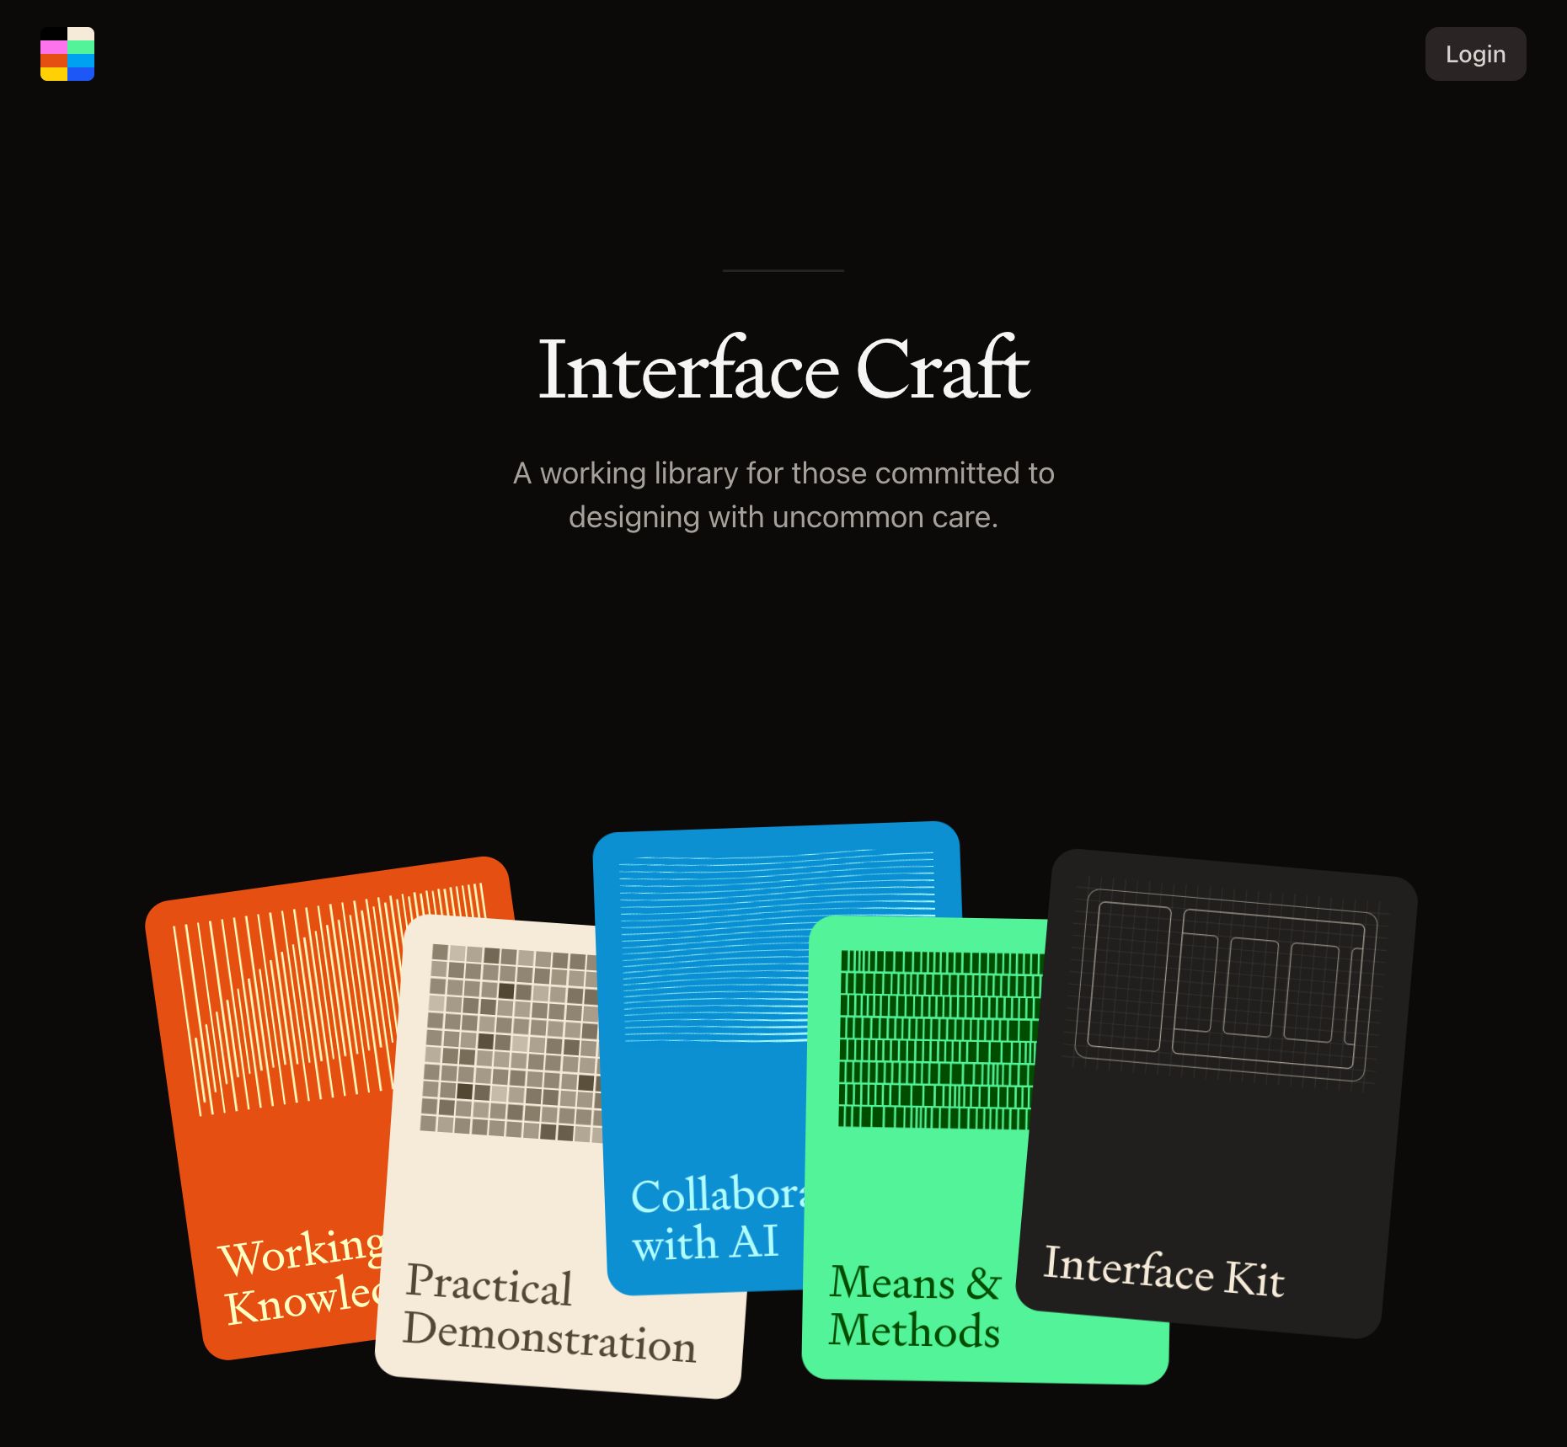
Task: Click the colorful grid logo icon
Action: 67,54
